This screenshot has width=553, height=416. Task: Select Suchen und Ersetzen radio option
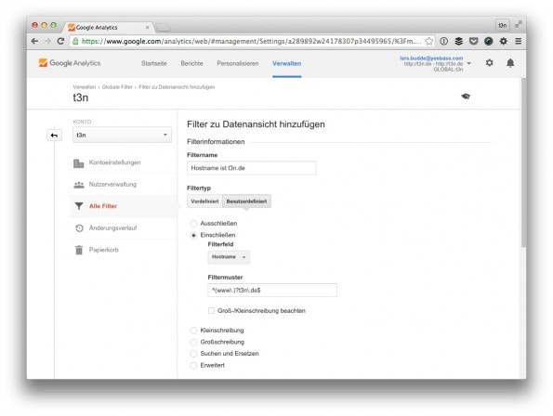pyautogui.click(x=193, y=353)
